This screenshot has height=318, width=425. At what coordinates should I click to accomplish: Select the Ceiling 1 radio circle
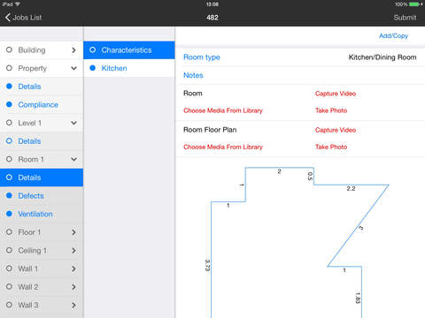(9, 250)
